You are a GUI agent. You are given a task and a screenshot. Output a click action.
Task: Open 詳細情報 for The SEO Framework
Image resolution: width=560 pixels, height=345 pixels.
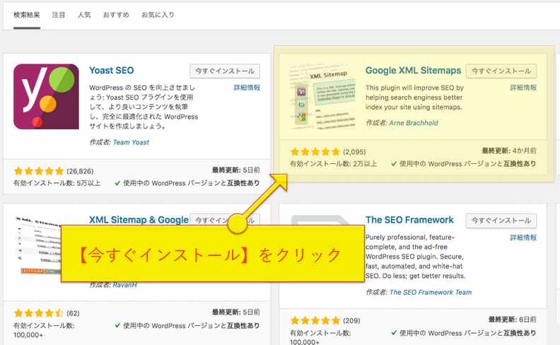pos(523,238)
